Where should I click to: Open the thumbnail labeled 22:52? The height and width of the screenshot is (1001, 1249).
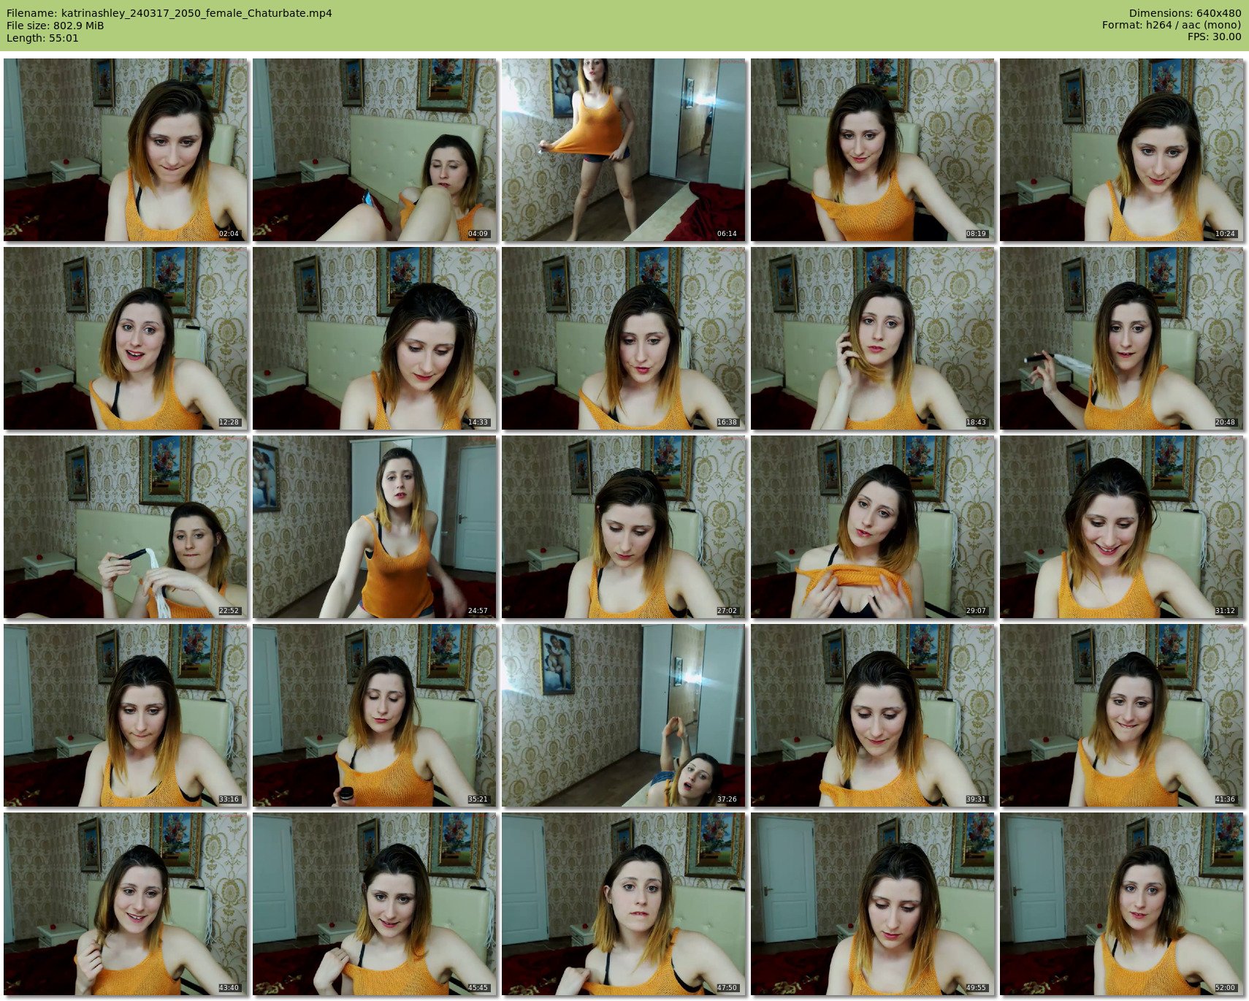[125, 527]
